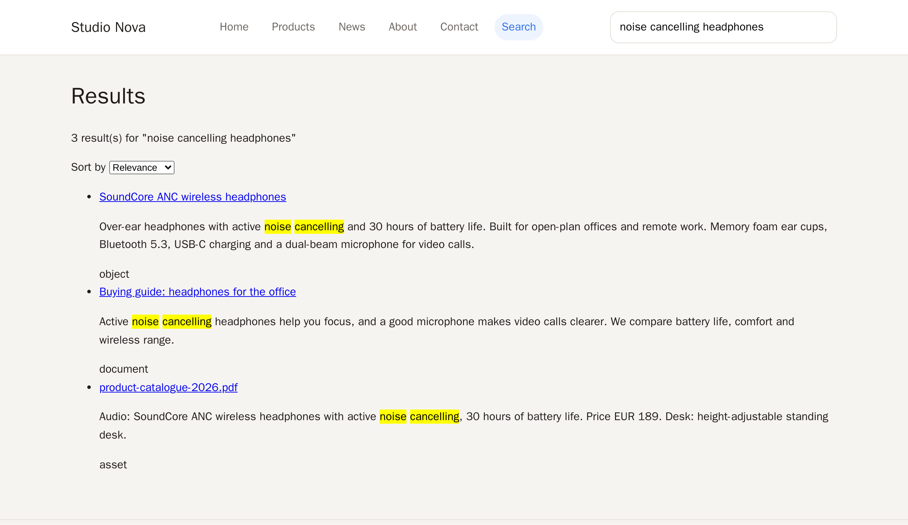Open Buying guide: headphones for the office
This screenshot has height=525, width=908.
point(198,292)
